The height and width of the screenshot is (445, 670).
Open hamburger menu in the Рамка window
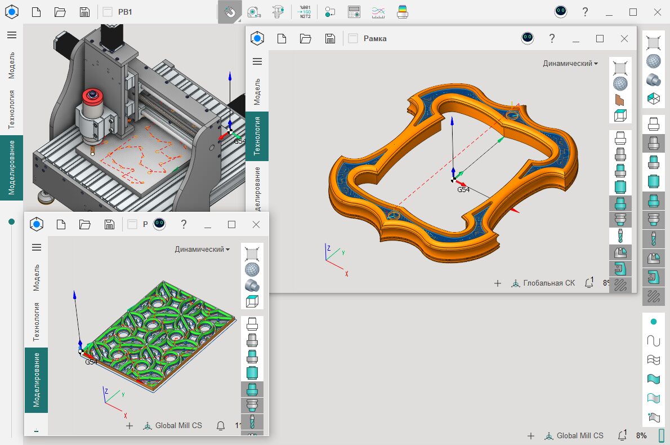[x=257, y=61]
